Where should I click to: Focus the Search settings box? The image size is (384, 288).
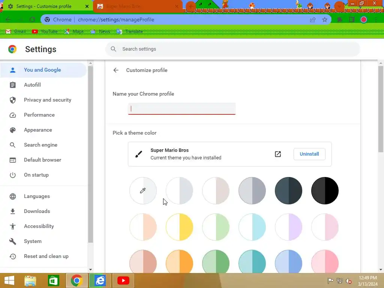click(x=232, y=49)
